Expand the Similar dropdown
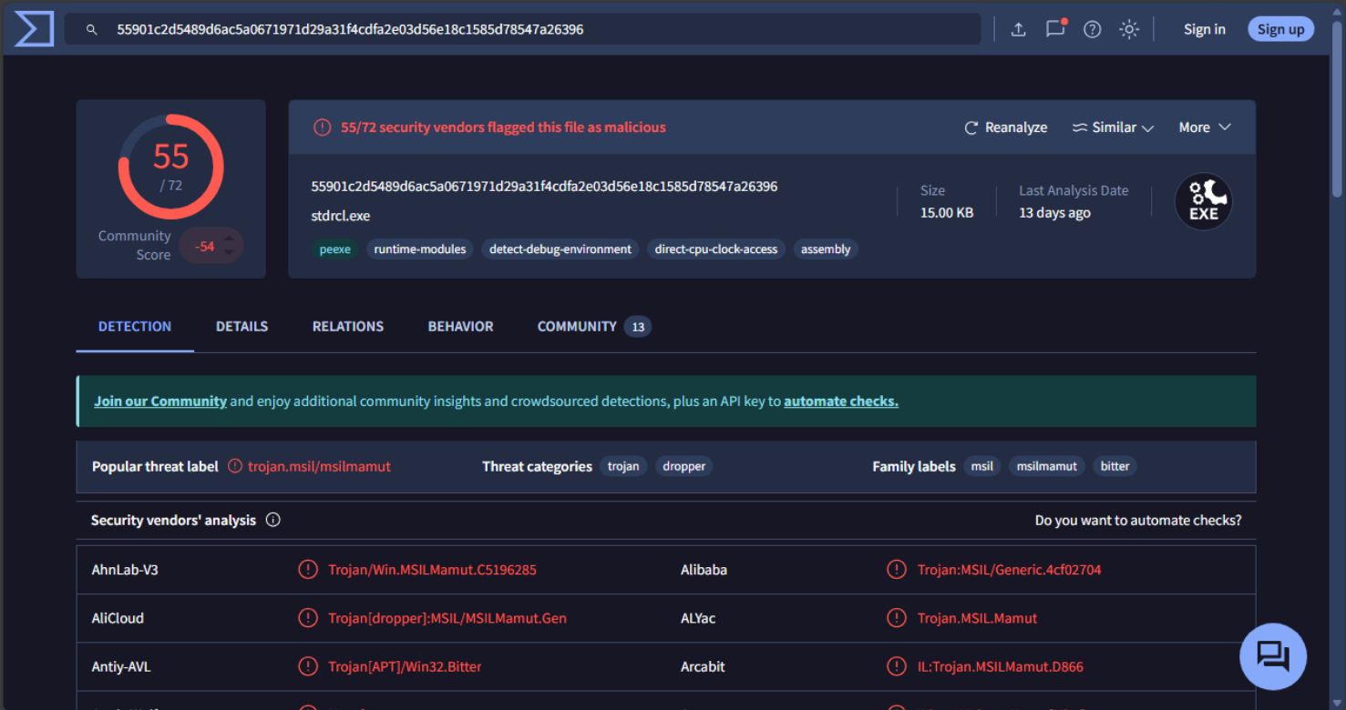 point(1114,127)
